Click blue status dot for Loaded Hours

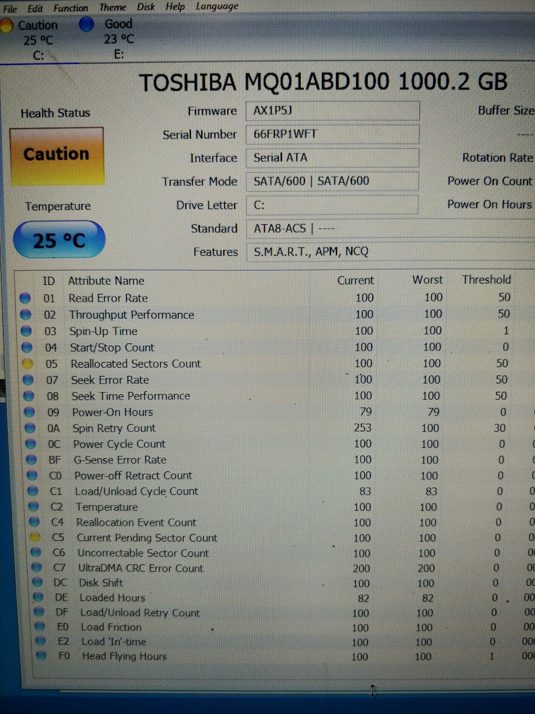click(x=38, y=597)
